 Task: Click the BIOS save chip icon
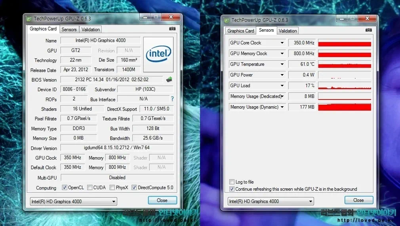tap(169, 80)
